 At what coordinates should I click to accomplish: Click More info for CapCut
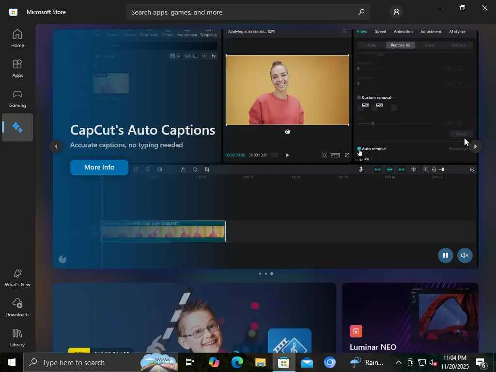pyautogui.click(x=99, y=167)
